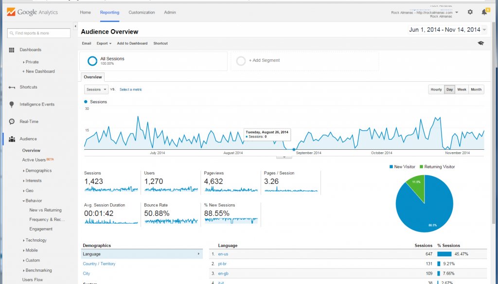Switch chart granularity to Week
The width and height of the screenshot is (498, 284).
click(x=462, y=89)
